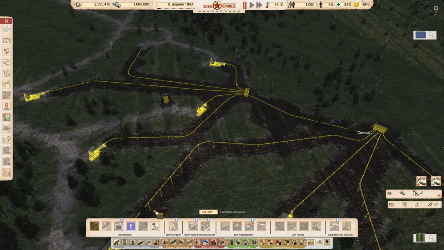Select first station under Для пассажиров
This screenshot has height=250, width=444.
[225, 226]
